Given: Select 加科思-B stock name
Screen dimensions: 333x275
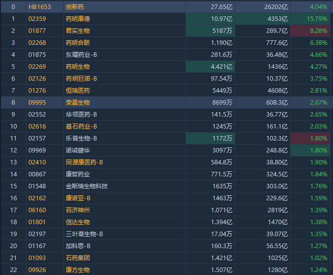Looking at the screenshot, I should pos(78,246).
